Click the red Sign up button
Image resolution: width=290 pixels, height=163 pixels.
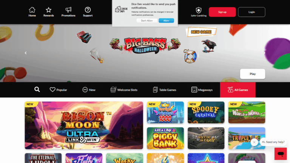pyautogui.click(x=222, y=12)
